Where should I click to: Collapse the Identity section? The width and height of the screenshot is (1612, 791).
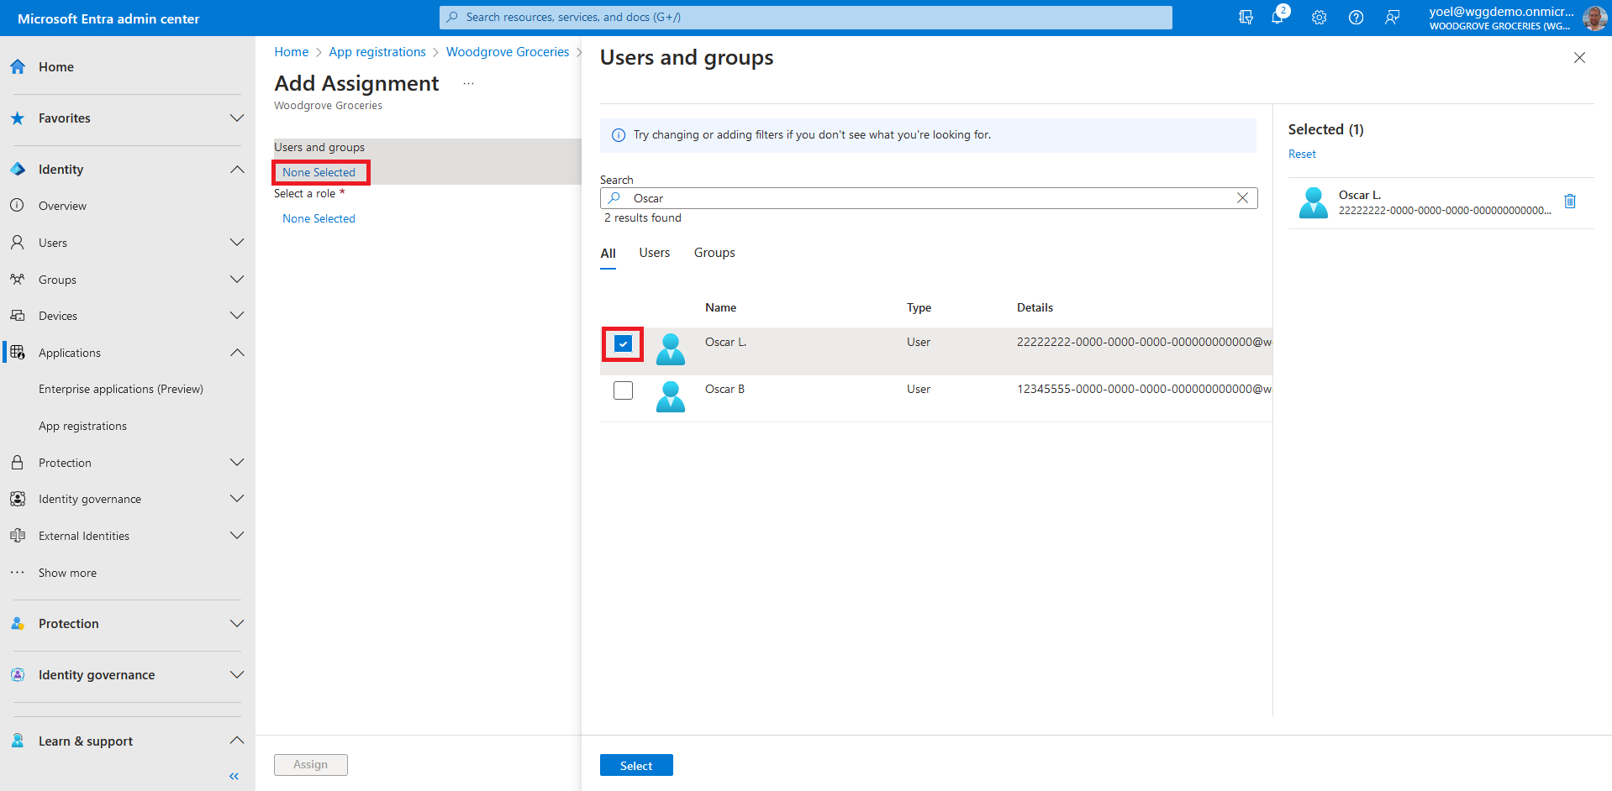237,170
